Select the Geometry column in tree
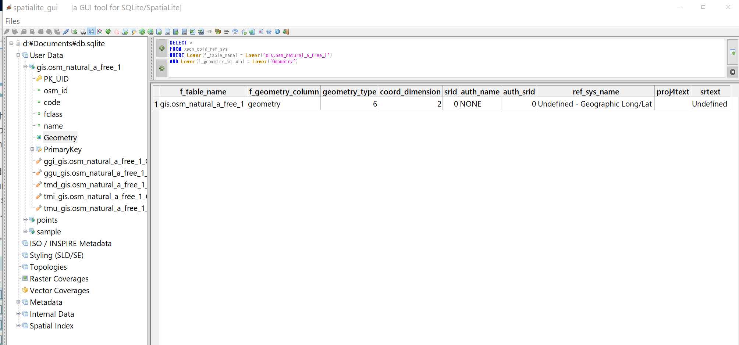The image size is (739, 345). pos(60,138)
